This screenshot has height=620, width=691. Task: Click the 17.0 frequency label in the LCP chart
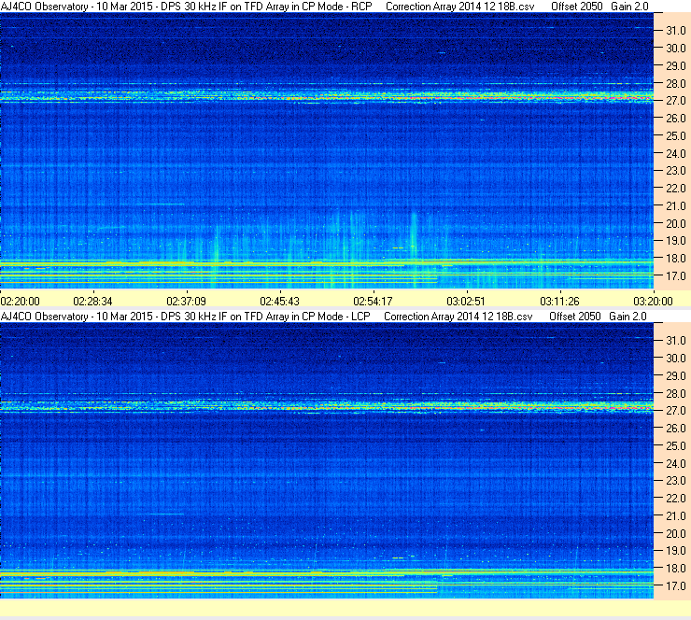676,586
